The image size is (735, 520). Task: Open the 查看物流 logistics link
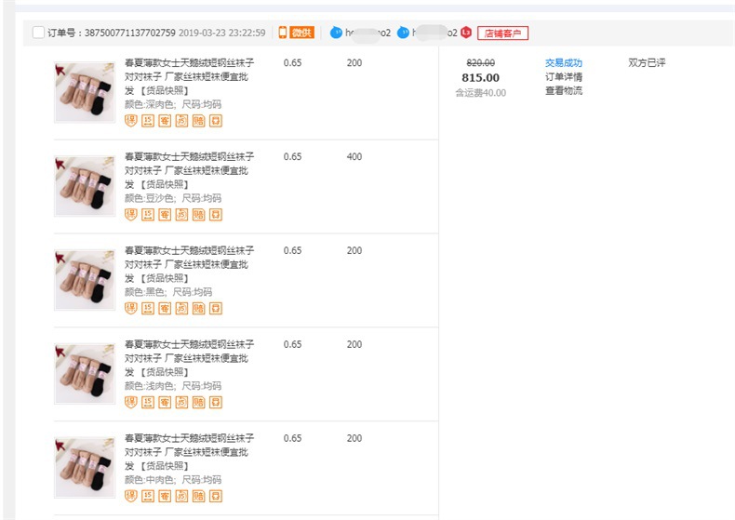point(564,91)
